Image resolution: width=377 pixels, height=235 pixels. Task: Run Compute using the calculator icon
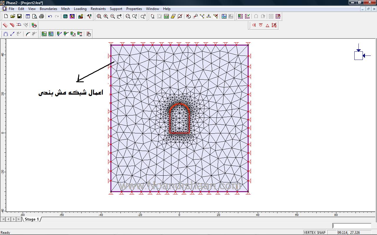(x=65, y=16)
